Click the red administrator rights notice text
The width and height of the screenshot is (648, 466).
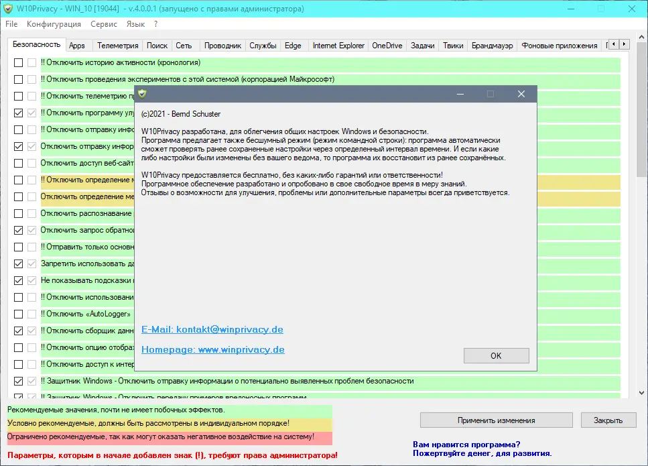(x=172, y=455)
